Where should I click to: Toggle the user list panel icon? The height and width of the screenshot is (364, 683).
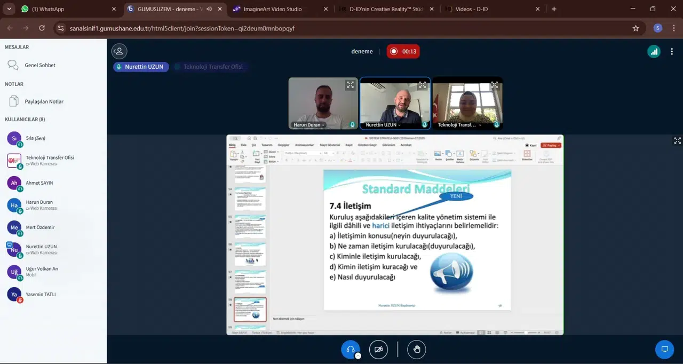119,51
